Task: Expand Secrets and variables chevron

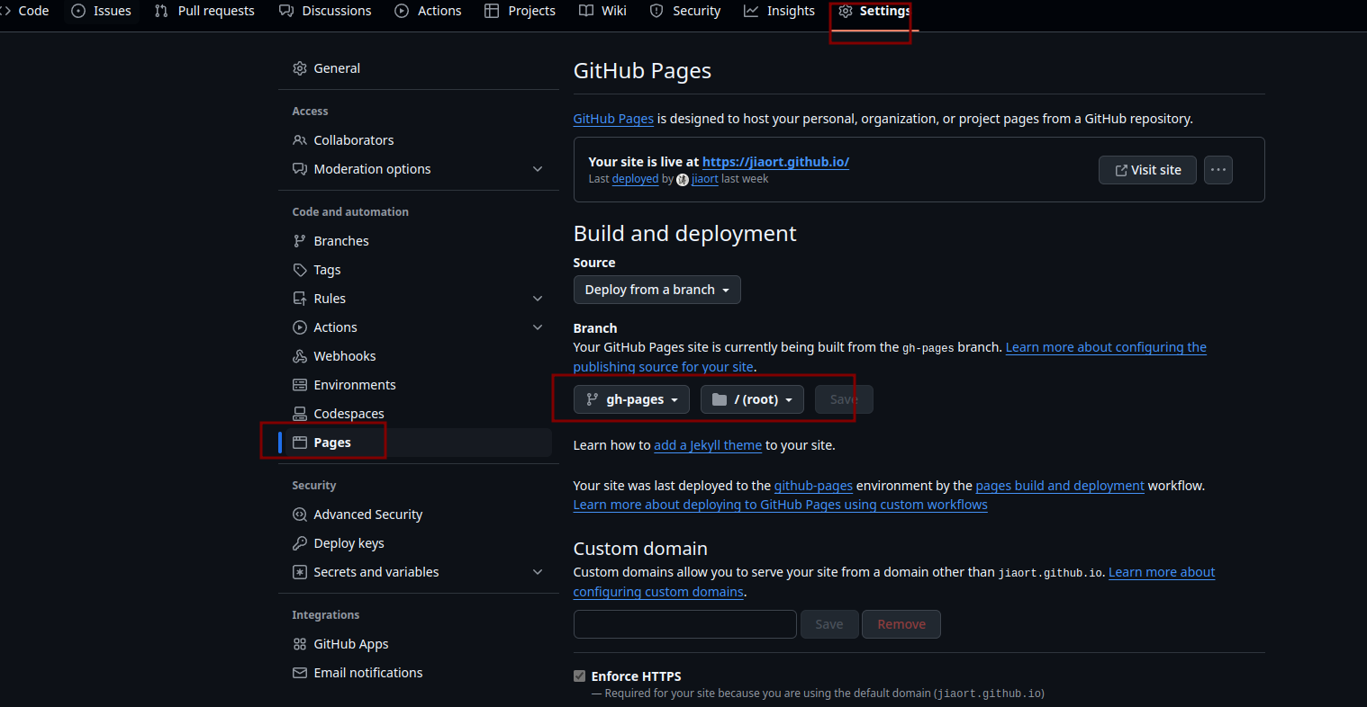Action: (538, 572)
